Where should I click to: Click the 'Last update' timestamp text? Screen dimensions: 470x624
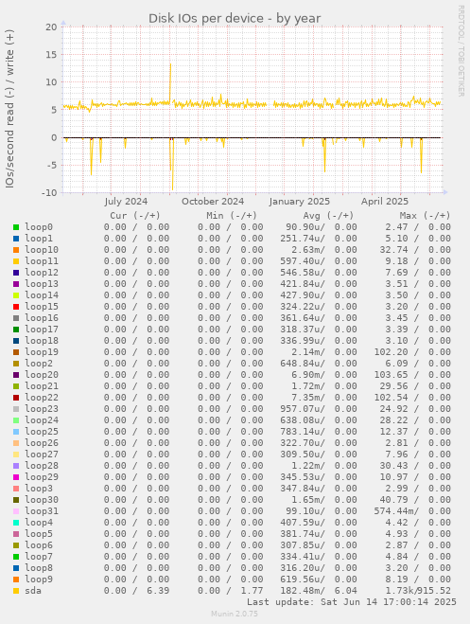coord(352,602)
